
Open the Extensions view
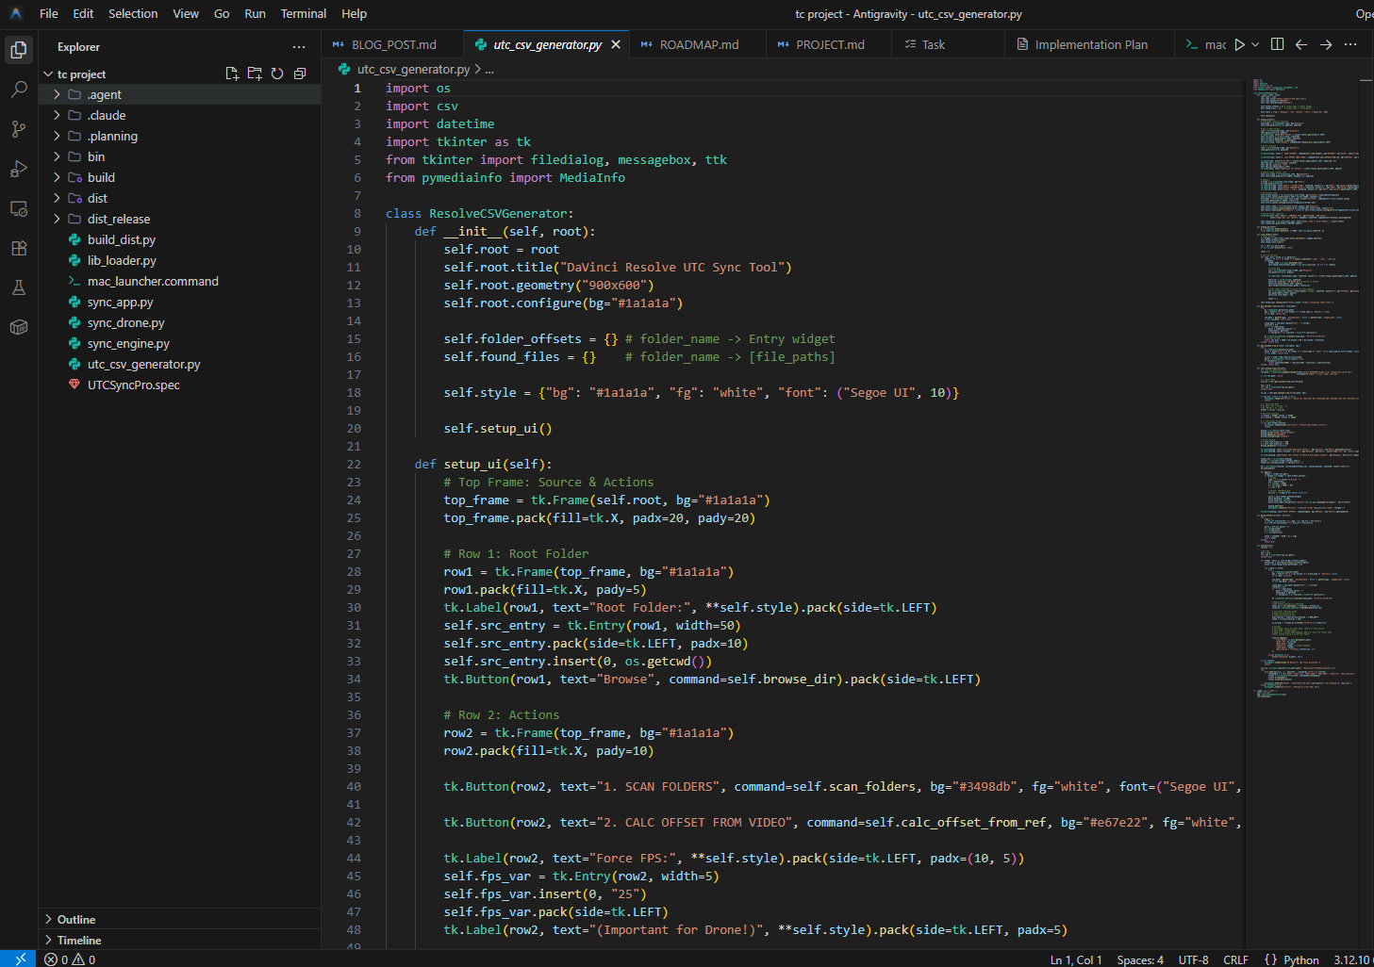point(19,248)
